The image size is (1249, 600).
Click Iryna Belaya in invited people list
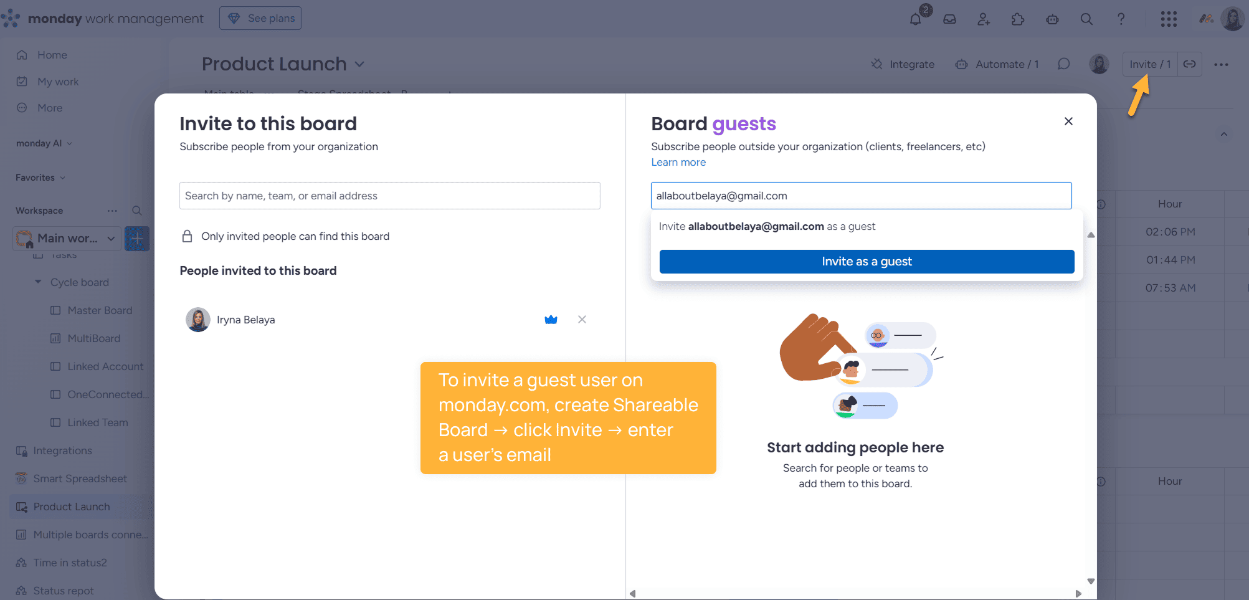pyautogui.click(x=245, y=320)
